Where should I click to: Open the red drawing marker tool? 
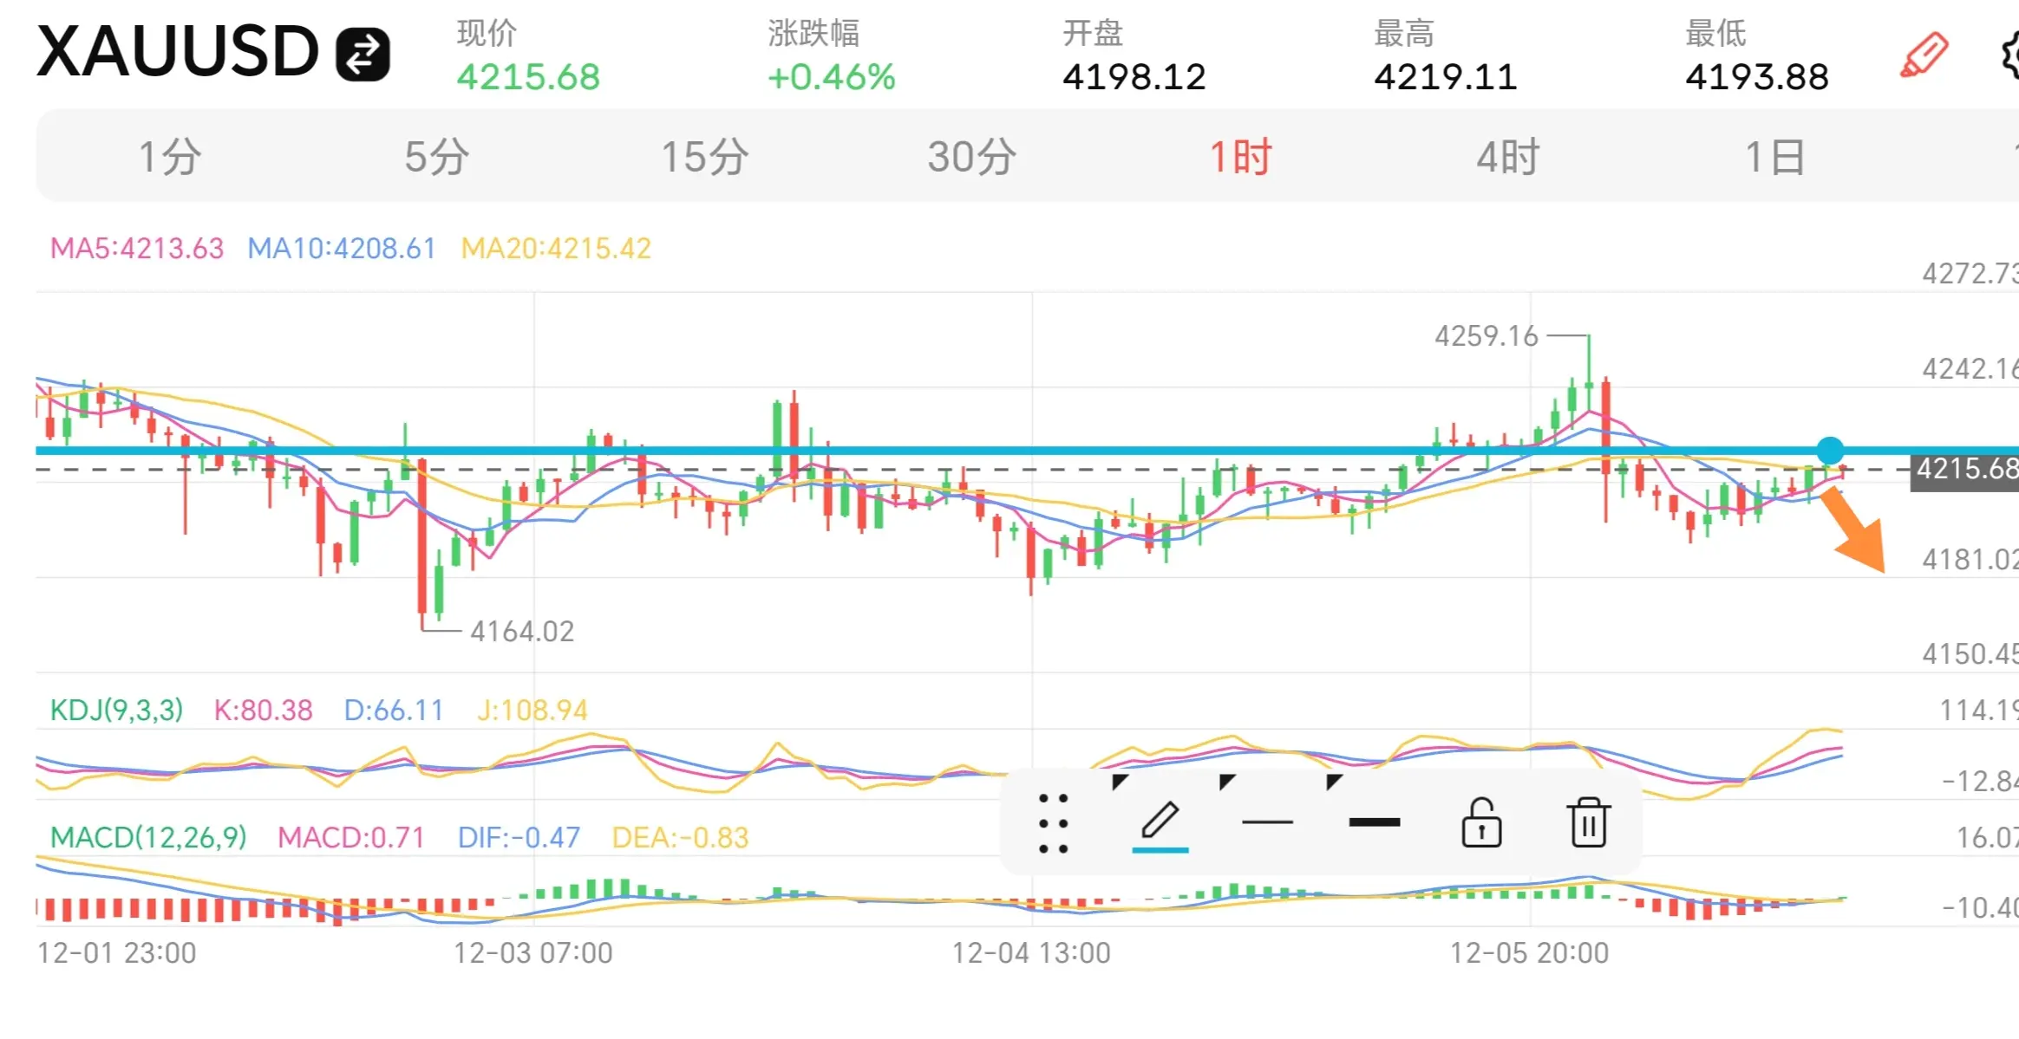click(x=1923, y=55)
